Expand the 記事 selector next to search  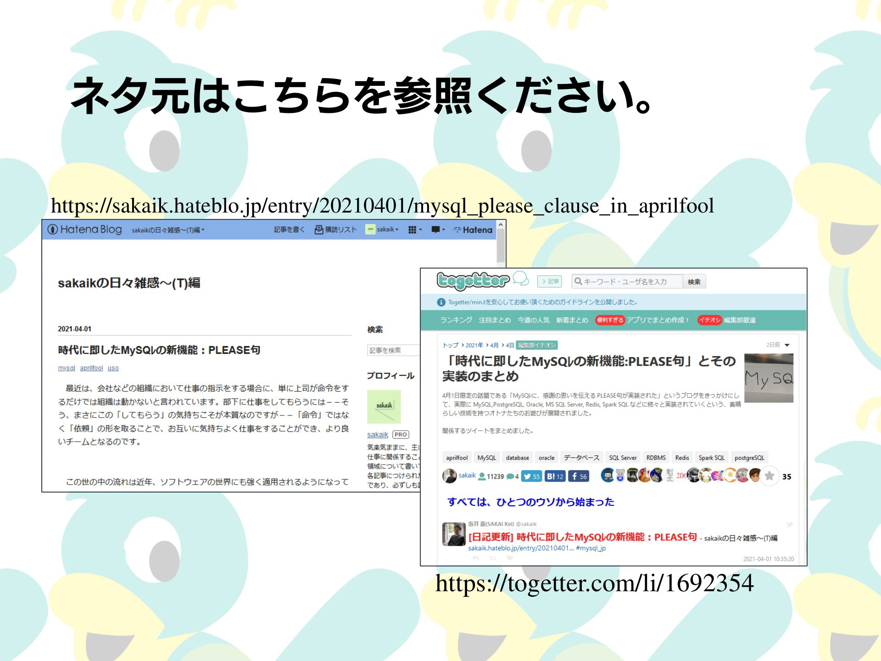click(x=549, y=281)
